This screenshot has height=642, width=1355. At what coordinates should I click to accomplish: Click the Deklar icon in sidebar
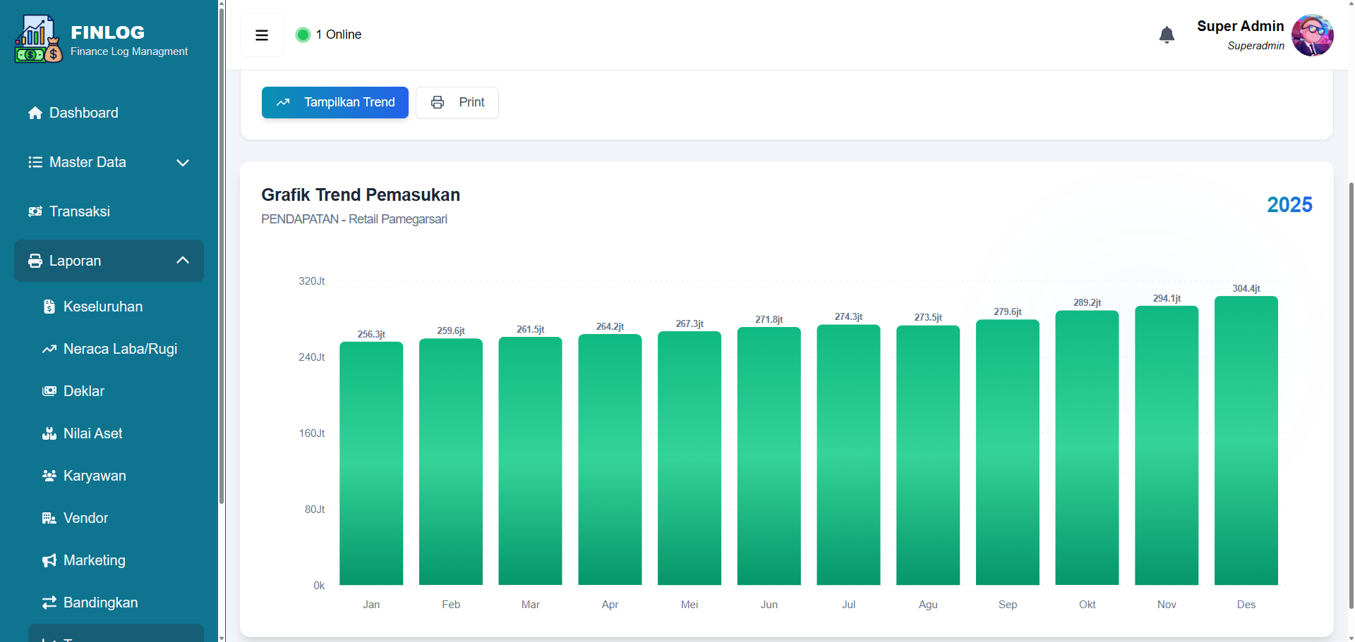49,391
